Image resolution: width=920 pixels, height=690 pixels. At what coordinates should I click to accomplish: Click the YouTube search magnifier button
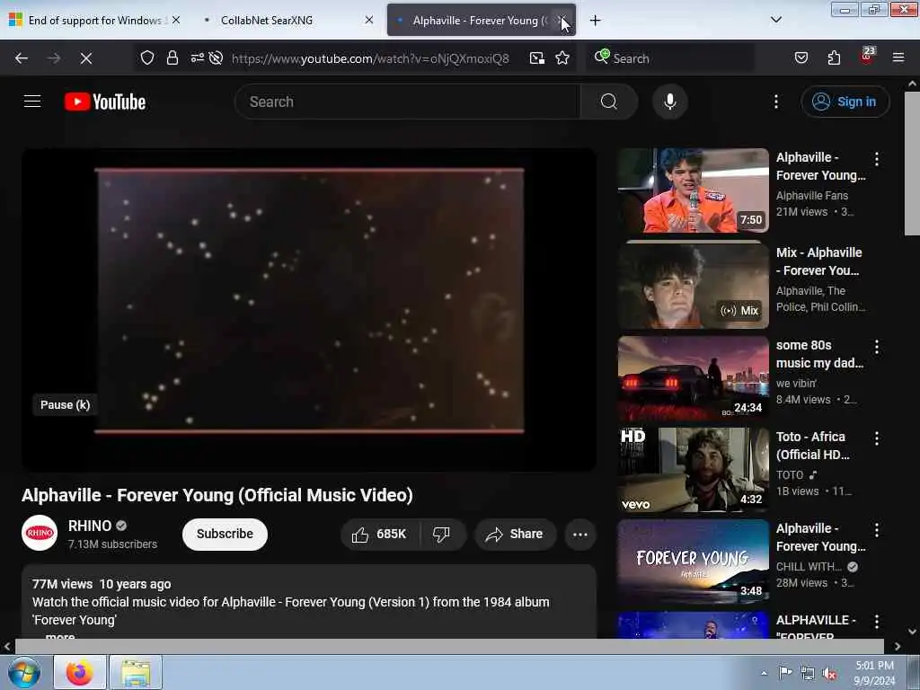tap(608, 102)
